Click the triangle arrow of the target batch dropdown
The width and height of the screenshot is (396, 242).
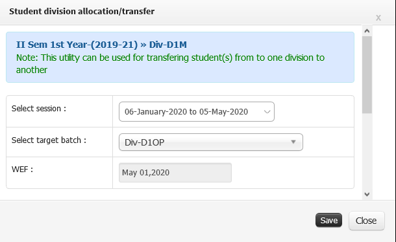(x=293, y=142)
